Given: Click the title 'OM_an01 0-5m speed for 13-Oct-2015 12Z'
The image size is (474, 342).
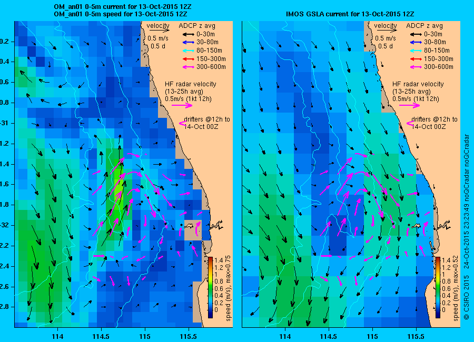Looking at the screenshot, I should [x=120, y=14].
